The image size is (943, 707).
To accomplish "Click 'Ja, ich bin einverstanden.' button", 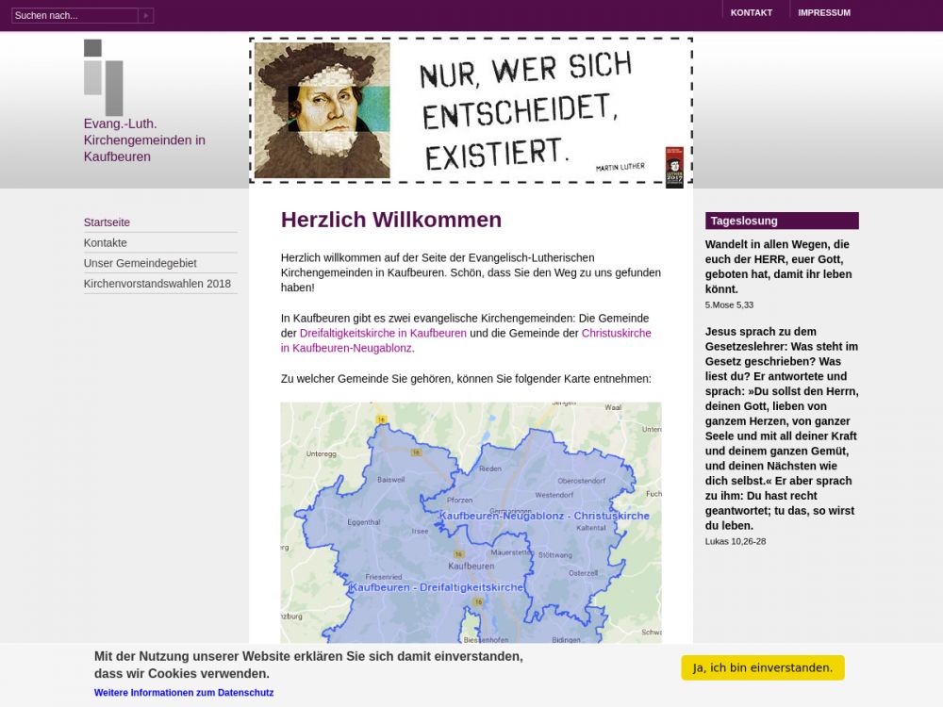I will (762, 667).
